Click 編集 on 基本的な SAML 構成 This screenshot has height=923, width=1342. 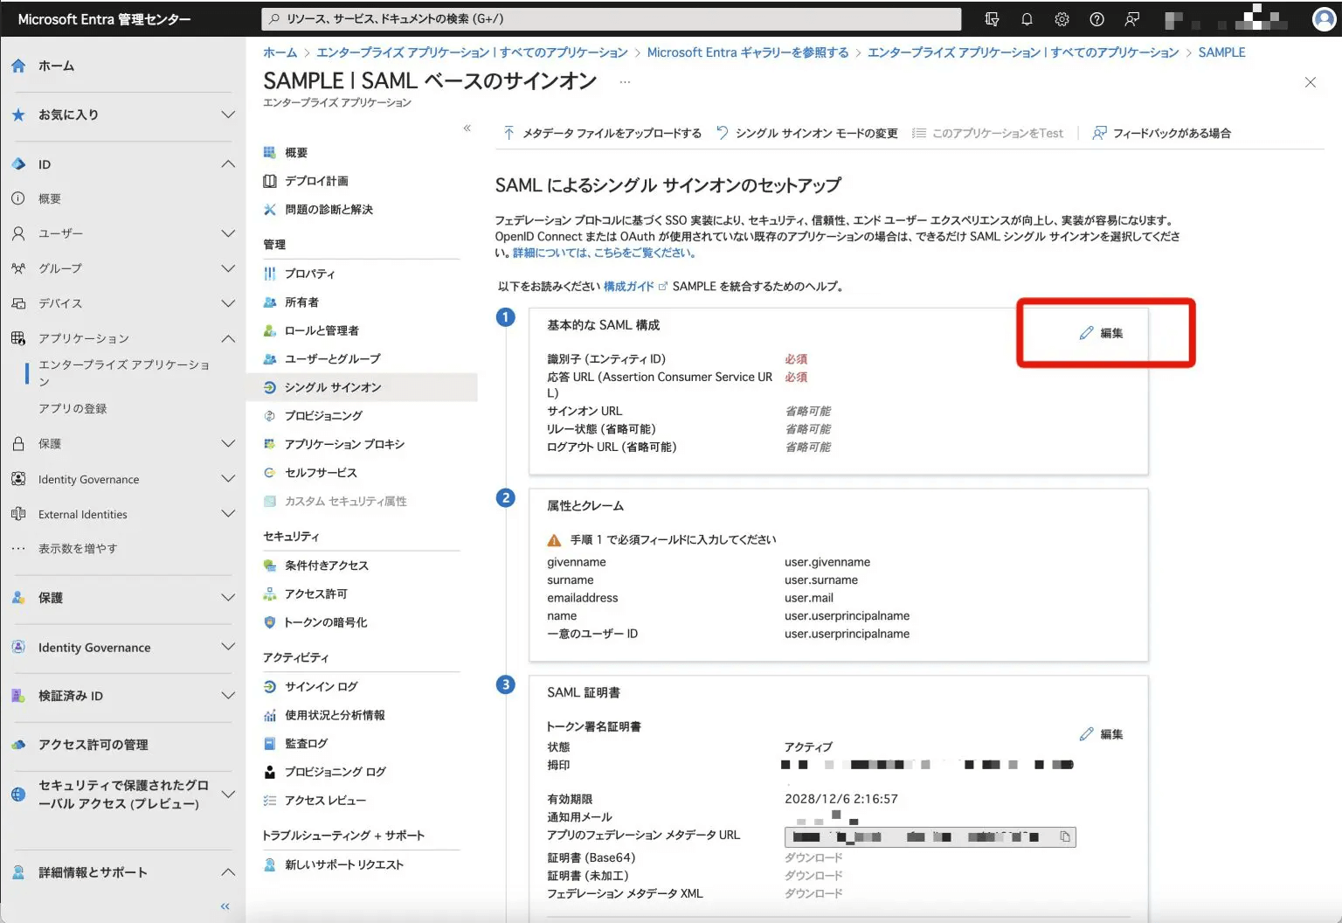(1102, 333)
